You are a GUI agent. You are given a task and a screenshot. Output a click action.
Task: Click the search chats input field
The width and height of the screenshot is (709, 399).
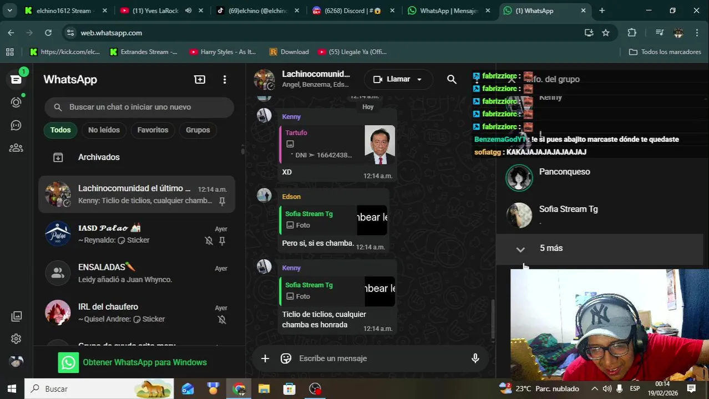point(139,107)
